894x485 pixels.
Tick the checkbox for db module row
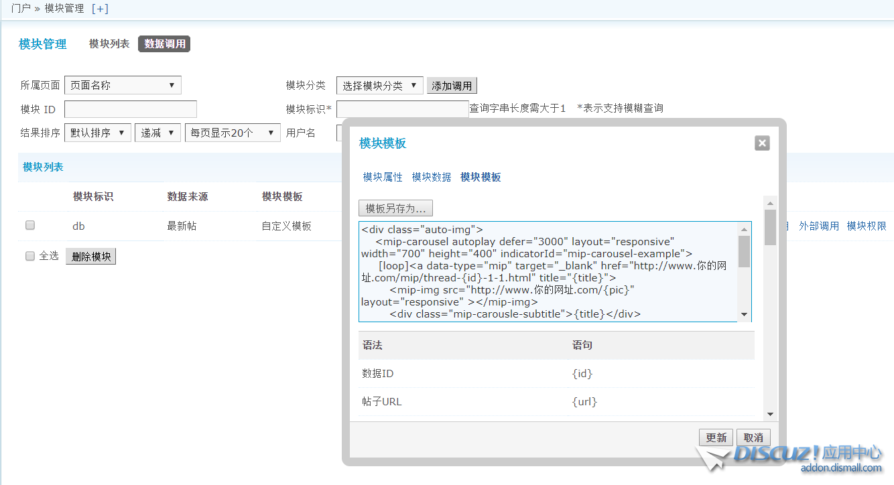click(x=30, y=226)
